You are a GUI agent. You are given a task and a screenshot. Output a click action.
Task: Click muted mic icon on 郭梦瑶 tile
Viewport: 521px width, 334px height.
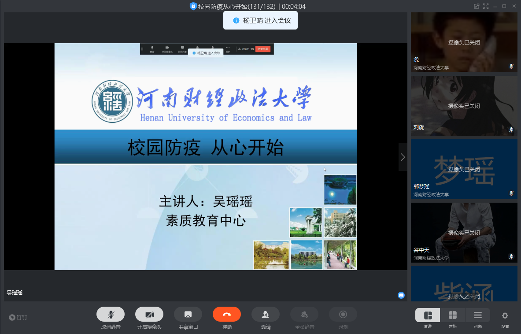click(511, 193)
